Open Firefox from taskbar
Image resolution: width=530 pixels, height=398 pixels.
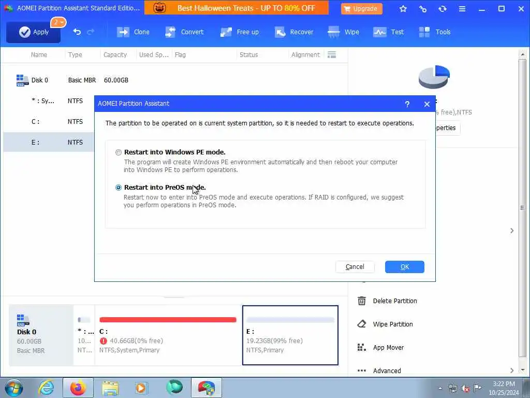78,388
